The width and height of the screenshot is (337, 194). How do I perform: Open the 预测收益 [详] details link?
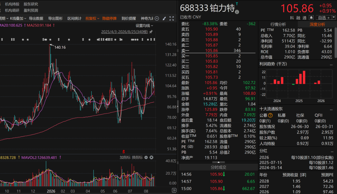pyautogui.click(x=294, y=175)
